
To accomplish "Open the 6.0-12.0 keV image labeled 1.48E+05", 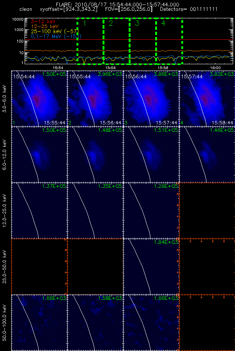I will [95, 154].
